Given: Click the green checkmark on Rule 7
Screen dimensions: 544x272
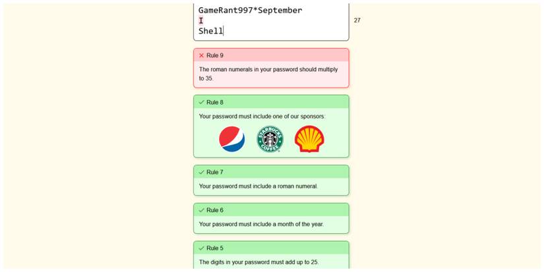Looking at the screenshot, I should (202, 173).
